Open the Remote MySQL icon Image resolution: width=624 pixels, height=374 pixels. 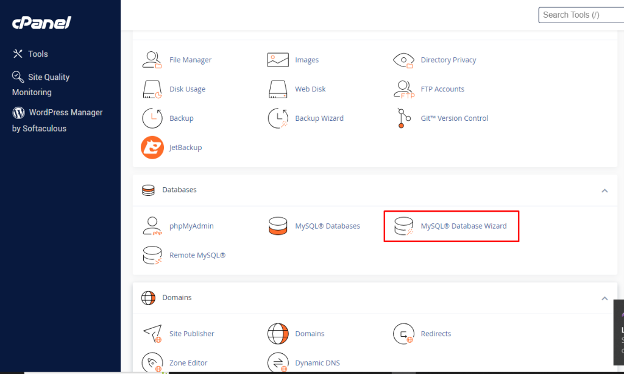click(x=152, y=255)
